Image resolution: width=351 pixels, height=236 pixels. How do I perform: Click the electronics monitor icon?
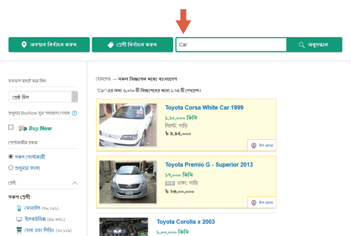click(x=19, y=219)
